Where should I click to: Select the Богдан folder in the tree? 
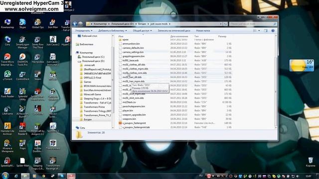pyautogui.click(x=88, y=119)
